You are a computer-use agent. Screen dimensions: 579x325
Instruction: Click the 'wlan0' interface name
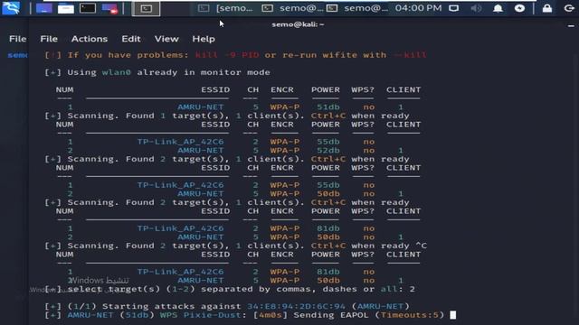(x=117, y=72)
